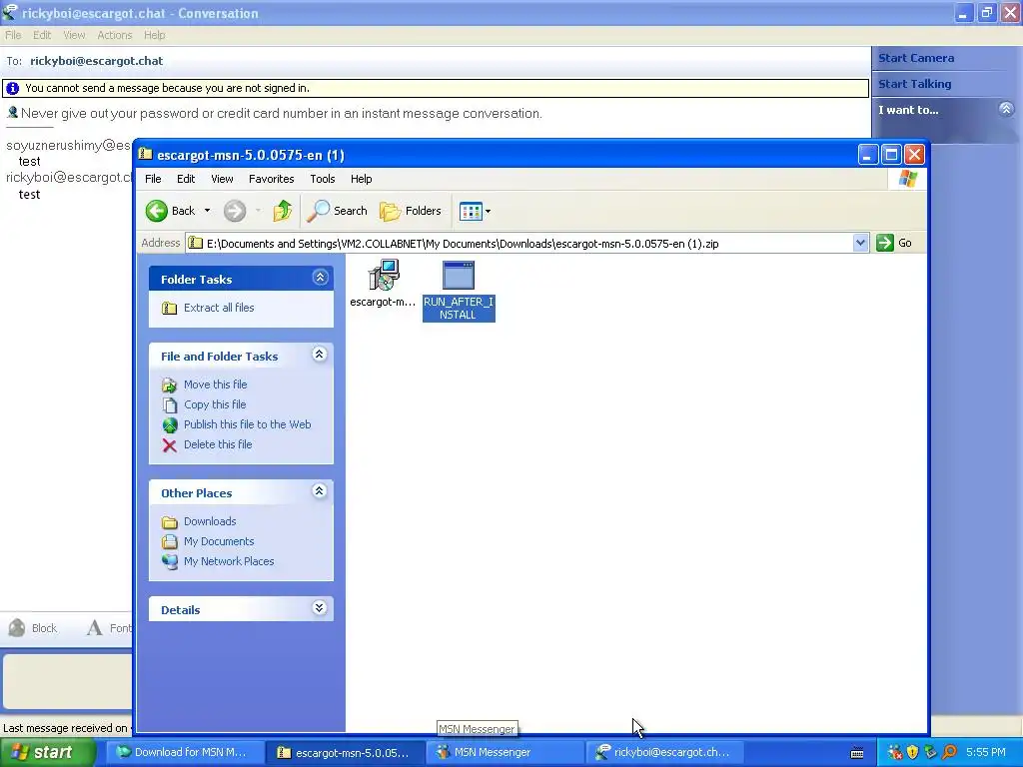Click Publish this file to the Web

point(248,423)
